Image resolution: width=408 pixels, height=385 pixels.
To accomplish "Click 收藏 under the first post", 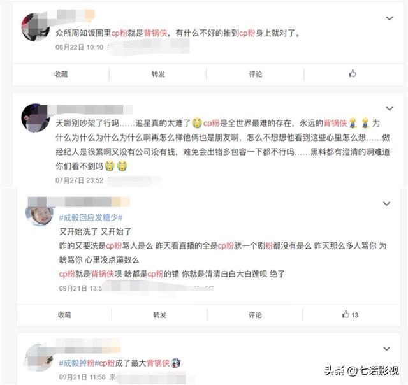I will (61, 75).
